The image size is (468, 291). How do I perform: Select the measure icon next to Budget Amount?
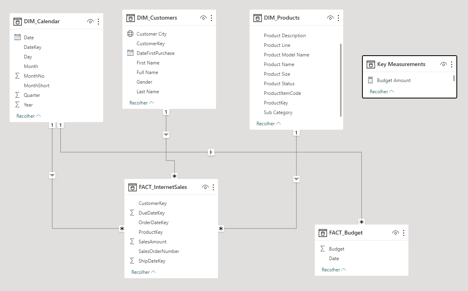(370, 80)
